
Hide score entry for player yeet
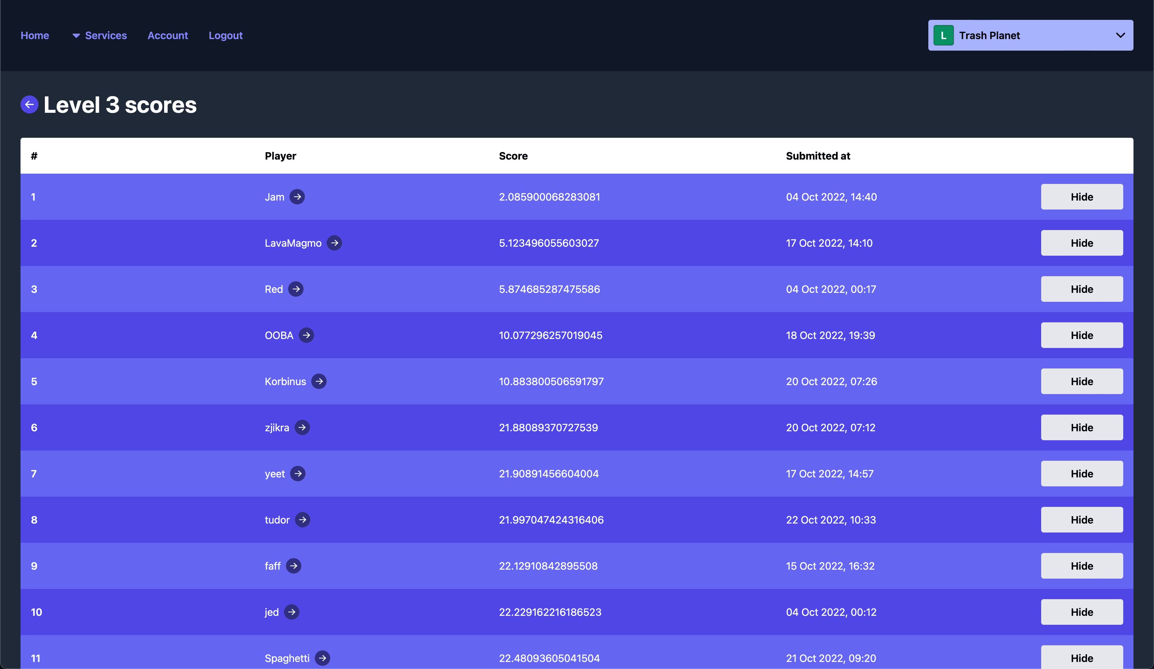(1082, 473)
